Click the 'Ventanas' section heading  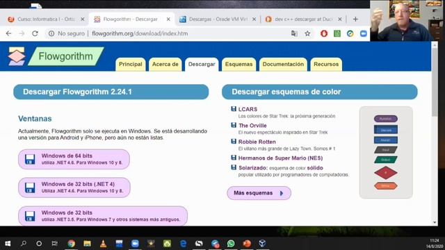35,119
